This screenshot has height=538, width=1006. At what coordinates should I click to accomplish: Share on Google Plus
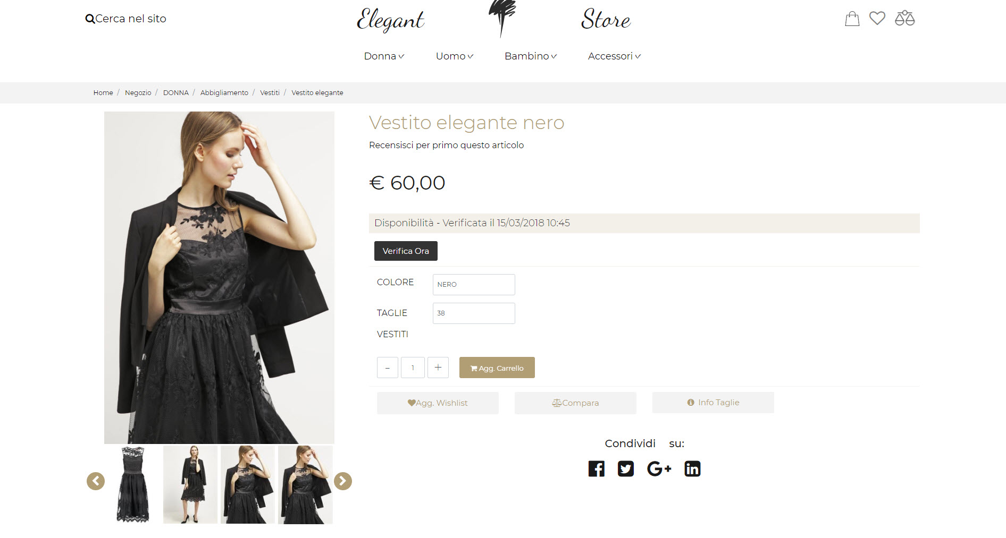(x=659, y=469)
